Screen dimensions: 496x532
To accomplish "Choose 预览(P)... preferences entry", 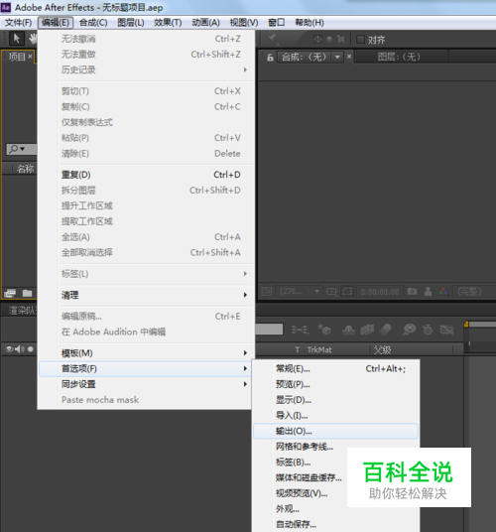I will coord(335,384).
